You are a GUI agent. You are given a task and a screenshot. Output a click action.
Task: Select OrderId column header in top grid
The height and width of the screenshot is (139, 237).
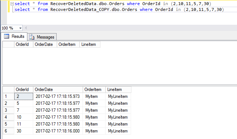[x=24, y=44]
